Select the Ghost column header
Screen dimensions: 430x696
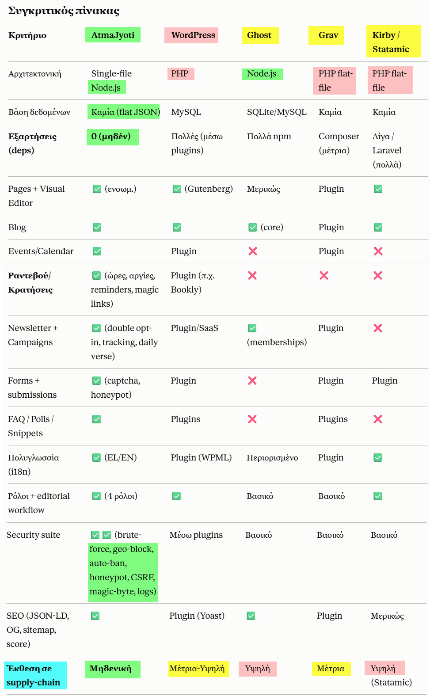(x=260, y=35)
